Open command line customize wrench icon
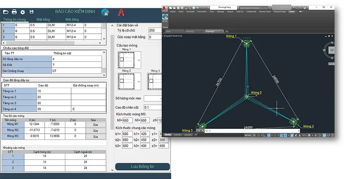Screen dimensions: 346x179 click(203, 131)
